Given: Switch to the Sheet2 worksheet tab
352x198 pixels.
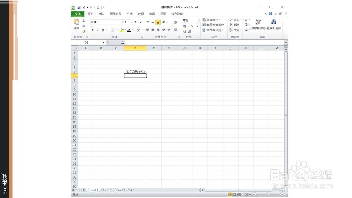Looking at the screenshot, I should (106, 190).
